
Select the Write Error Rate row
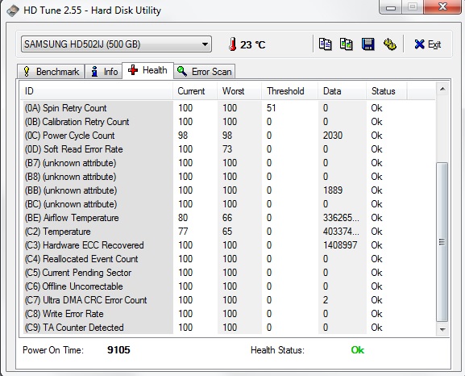pyautogui.click(x=228, y=314)
